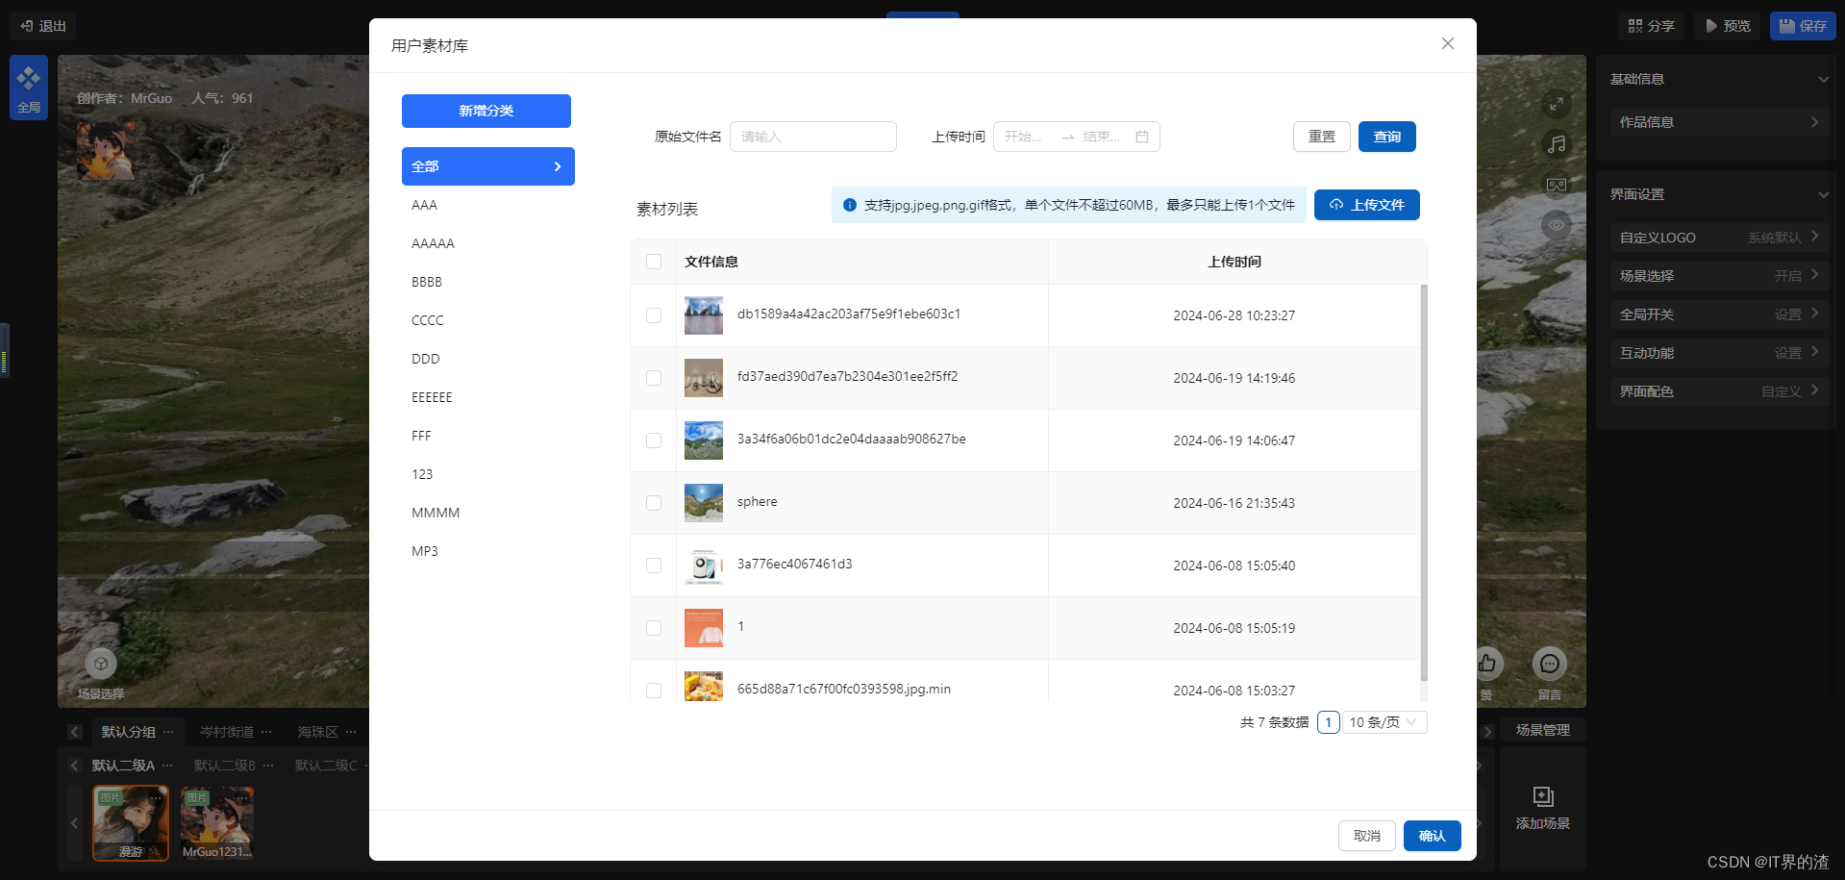Screen dimensions: 1845x880
Task: Click the 场景选择 cube icon
Action: pos(101,664)
